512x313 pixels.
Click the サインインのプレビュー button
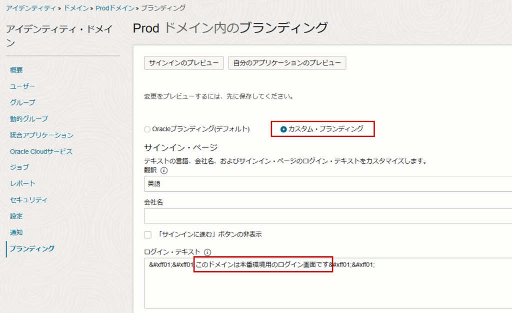coord(184,63)
